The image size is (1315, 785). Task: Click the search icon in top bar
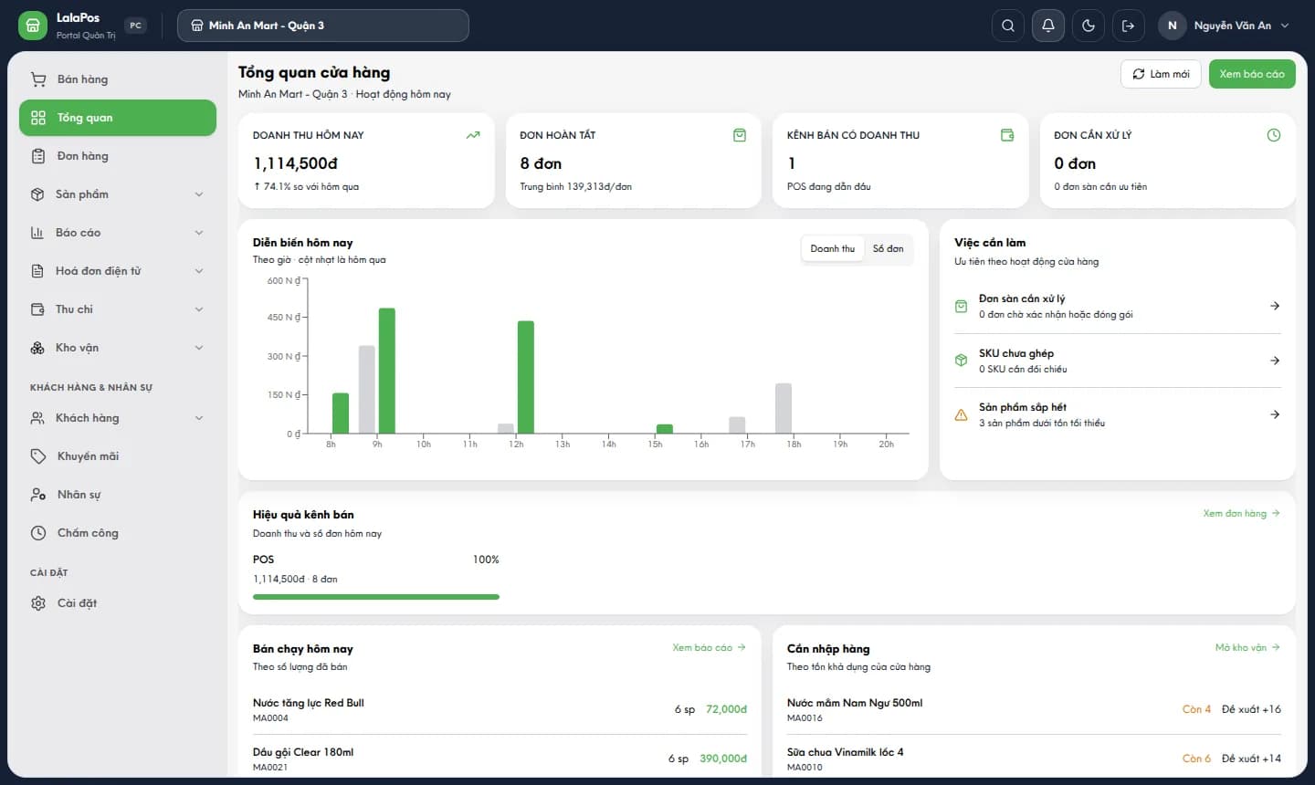1008,26
